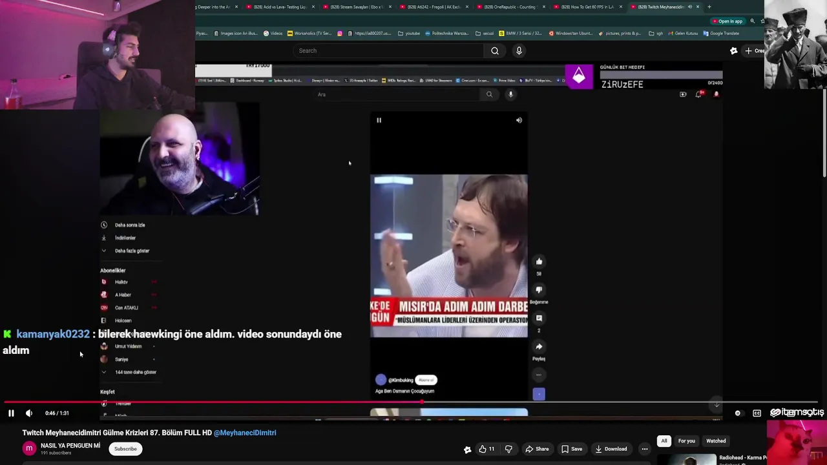
Task: Dislike the Short with Beğenme icon
Action: coord(539,290)
